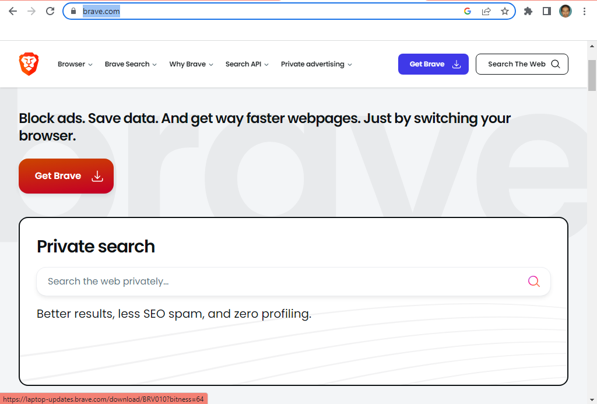This screenshot has width=597, height=404.
Task: Expand the Brave Search menu
Action: coord(131,64)
